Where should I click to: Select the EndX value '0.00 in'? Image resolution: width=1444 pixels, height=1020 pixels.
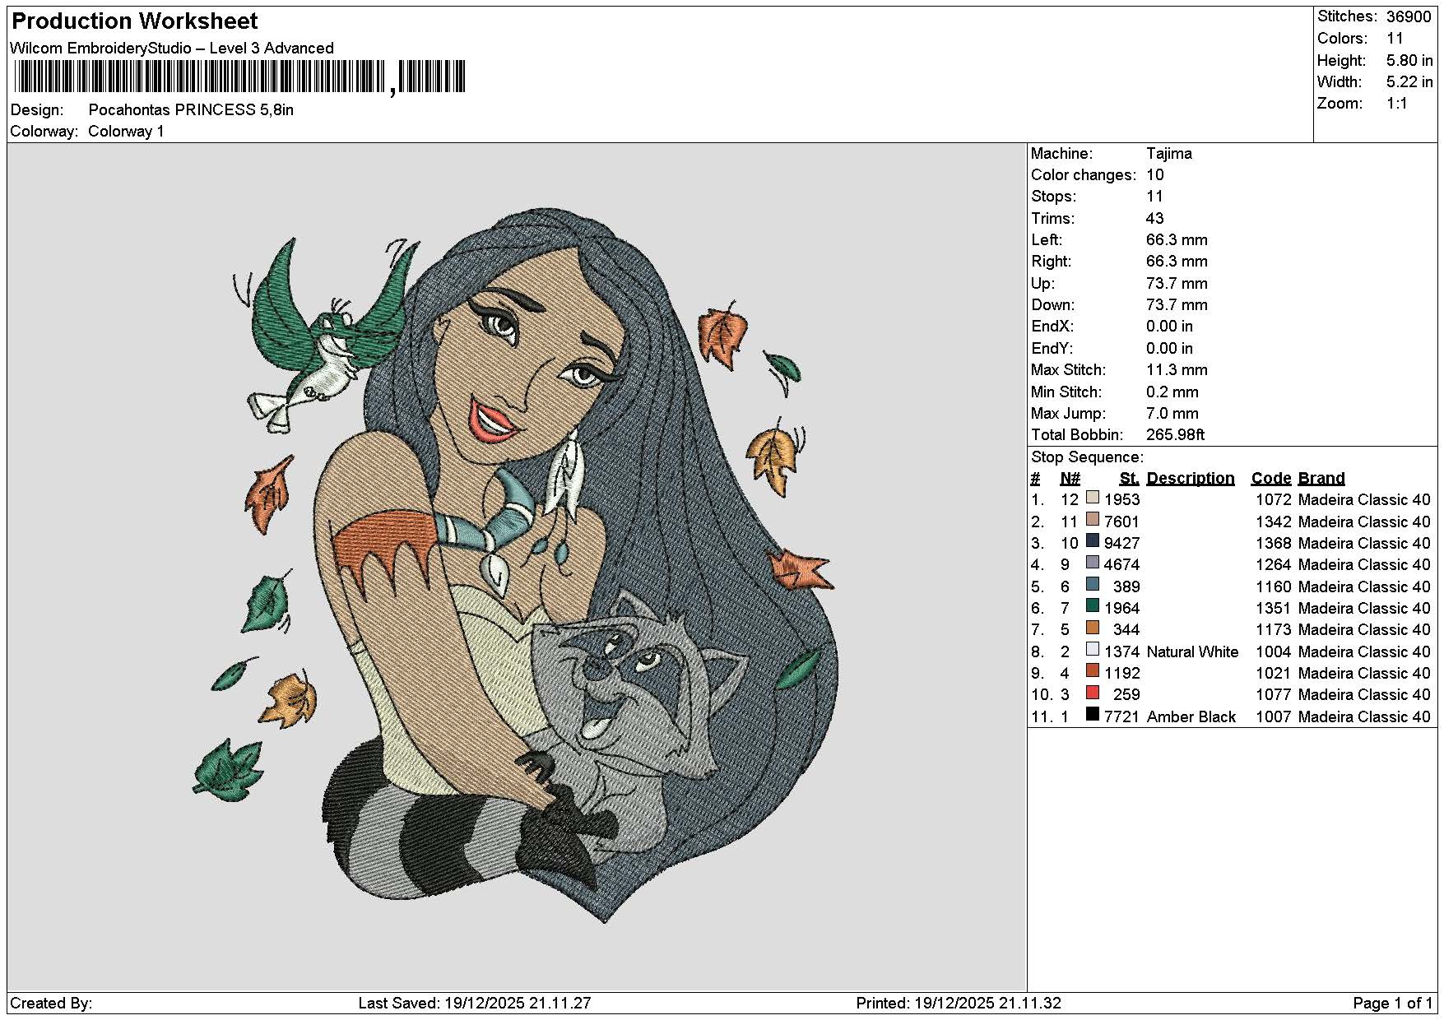click(1169, 327)
